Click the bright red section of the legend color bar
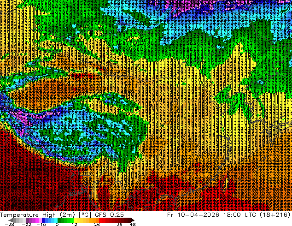Screen dimensions: 292x226 point(102,220)
